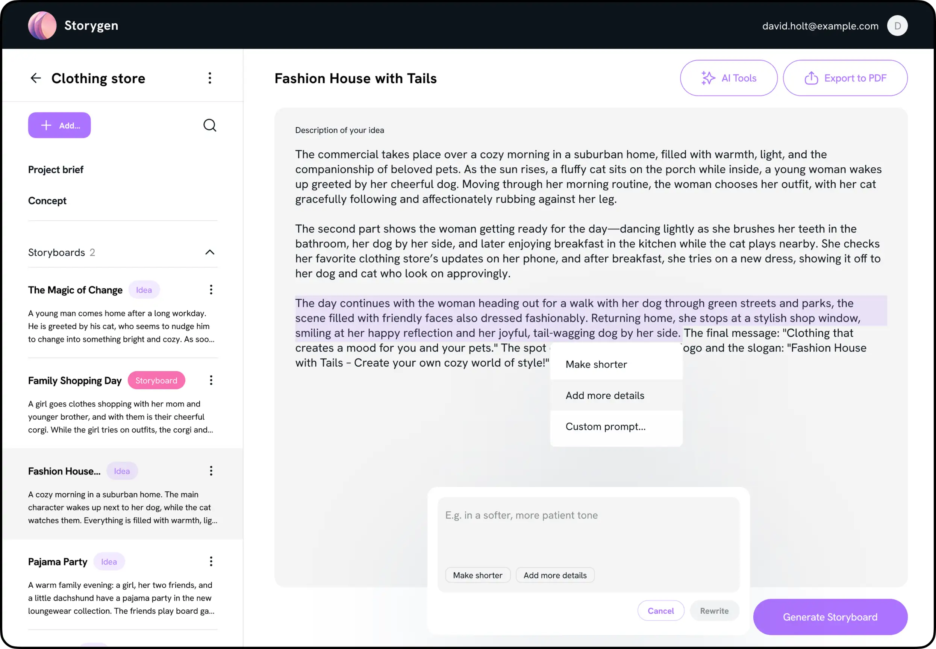Click the user avatar D

point(897,26)
